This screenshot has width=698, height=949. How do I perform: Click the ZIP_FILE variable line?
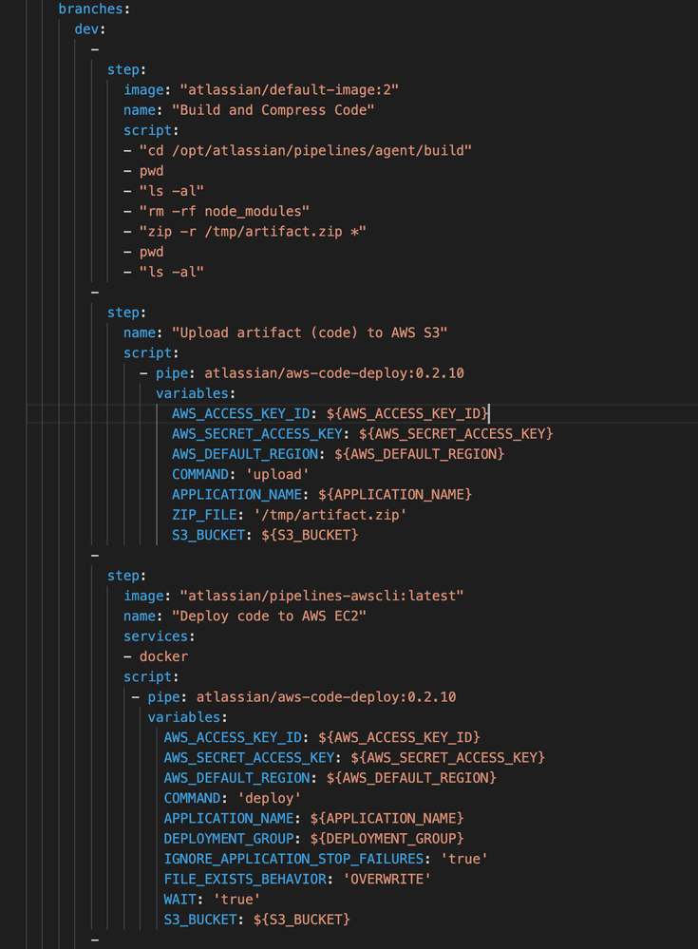(x=289, y=514)
